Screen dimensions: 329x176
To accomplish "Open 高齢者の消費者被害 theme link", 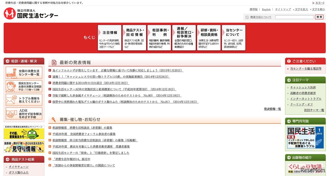I will [x=303, y=93].
